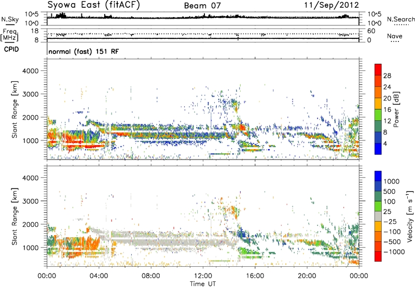This screenshot has width=415, height=287.
Task: Select the light green 12–16 dB Power segment
Action: click(x=378, y=115)
